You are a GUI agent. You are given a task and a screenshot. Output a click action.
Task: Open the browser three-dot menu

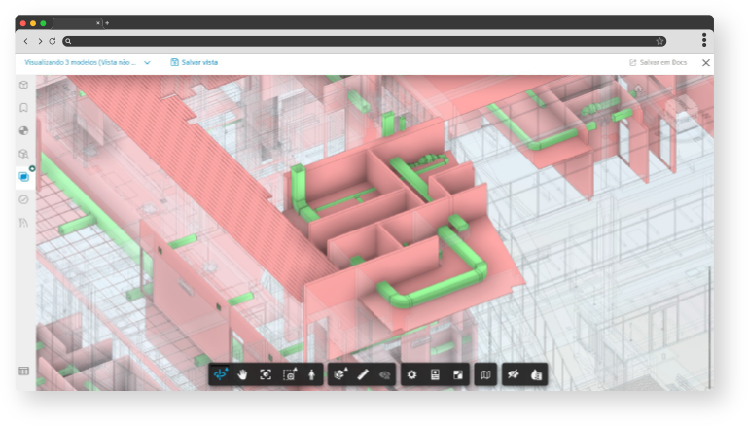tap(703, 41)
